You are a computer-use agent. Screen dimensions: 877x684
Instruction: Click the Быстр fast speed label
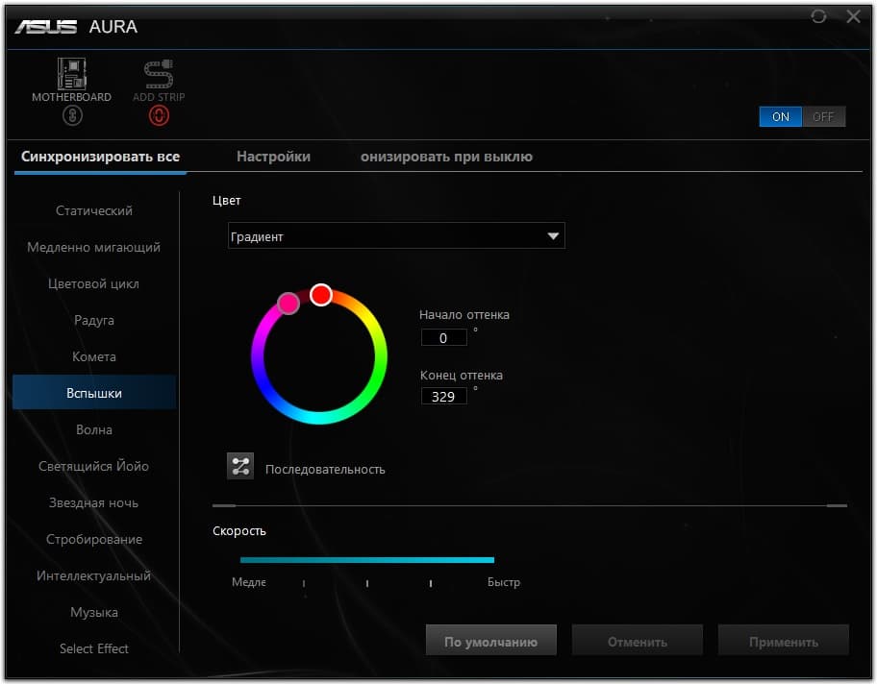click(503, 582)
